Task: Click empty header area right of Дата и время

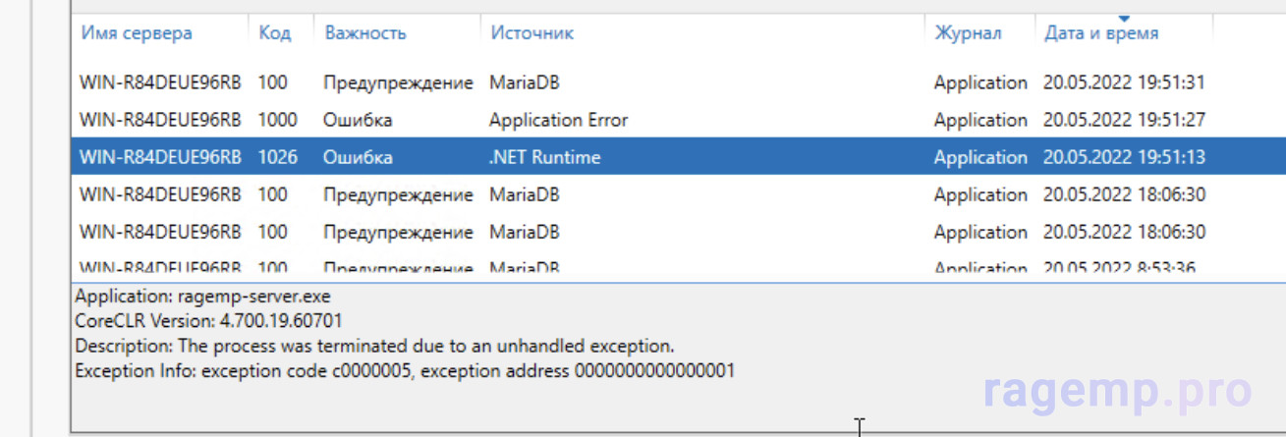Action: [x=1248, y=33]
